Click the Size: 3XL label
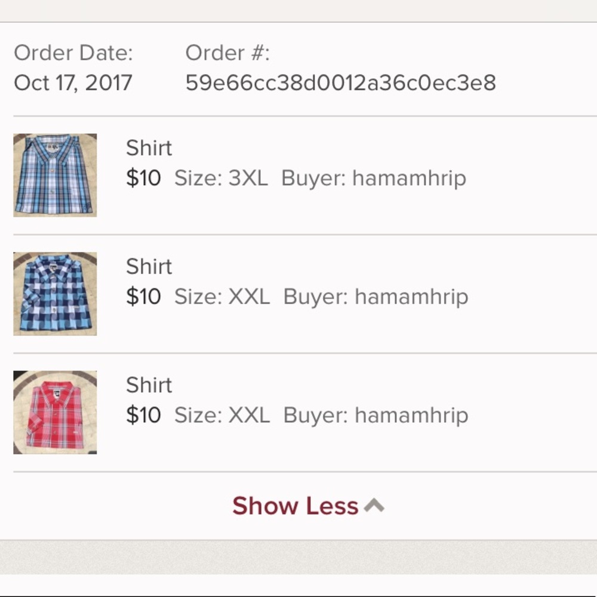 222,177
